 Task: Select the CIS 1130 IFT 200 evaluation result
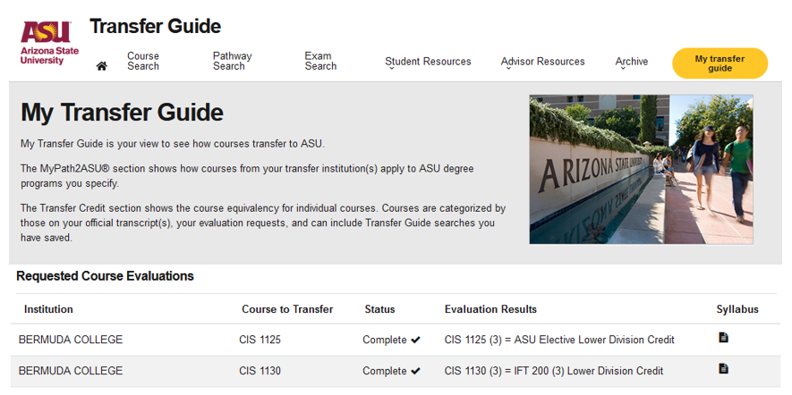[554, 371]
